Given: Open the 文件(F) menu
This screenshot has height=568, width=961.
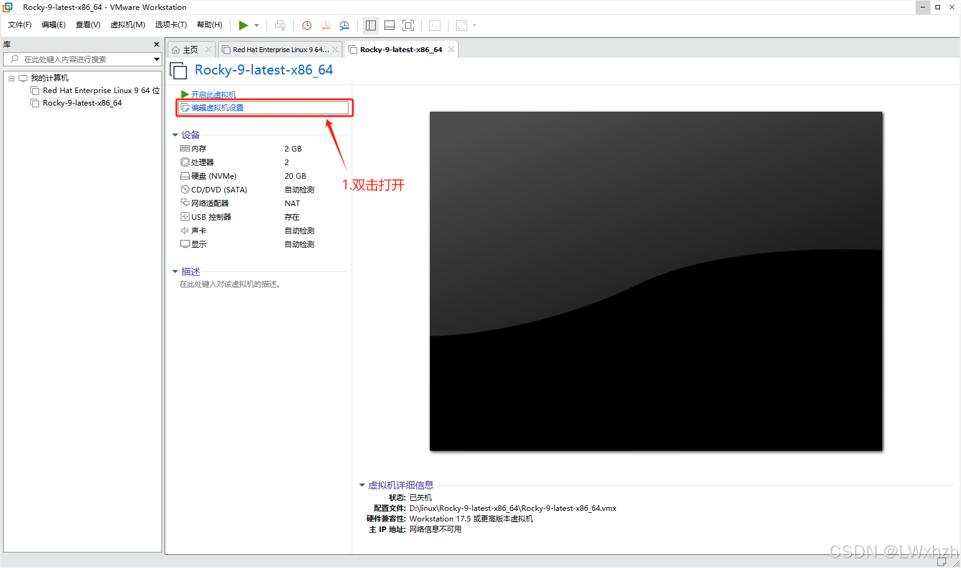Looking at the screenshot, I should click(x=20, y=25).
